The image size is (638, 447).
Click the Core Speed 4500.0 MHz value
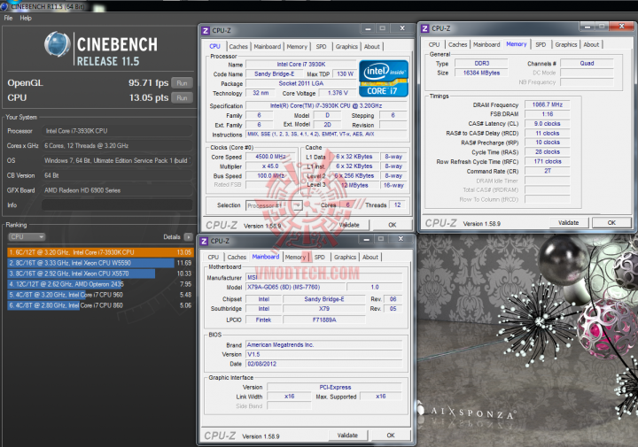[270, 157]
